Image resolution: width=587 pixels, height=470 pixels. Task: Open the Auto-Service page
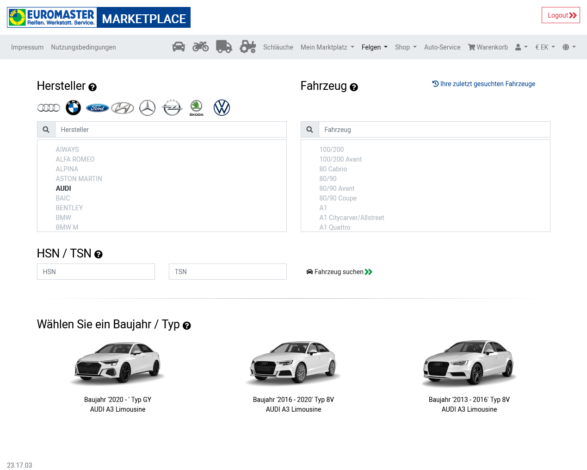click(x=442, y=47)
